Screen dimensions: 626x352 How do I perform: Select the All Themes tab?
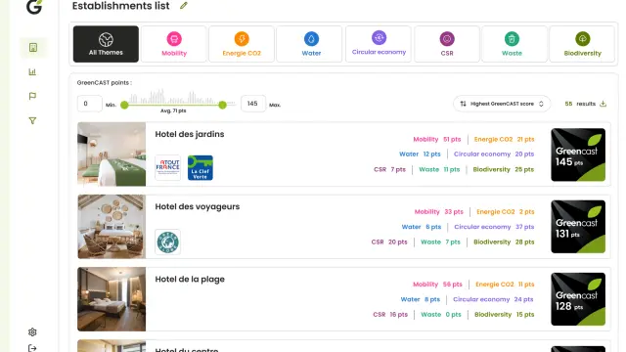click(x=106, y=44)
